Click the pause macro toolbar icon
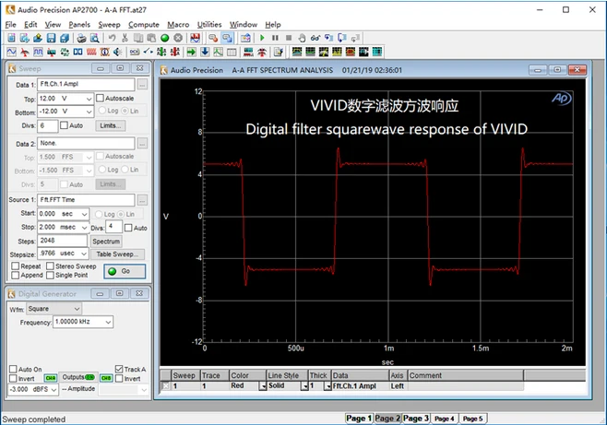Image resolution: width=607 pixels, height=425 pixels. pos(275,38)
